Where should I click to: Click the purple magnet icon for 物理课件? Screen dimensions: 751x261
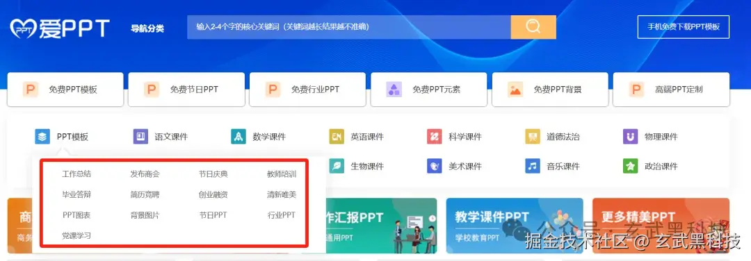coord(630,137)
